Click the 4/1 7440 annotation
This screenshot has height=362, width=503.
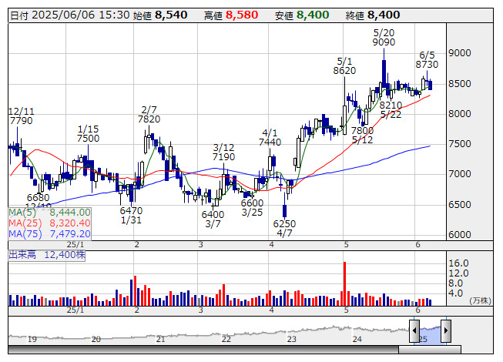(270, 138)
